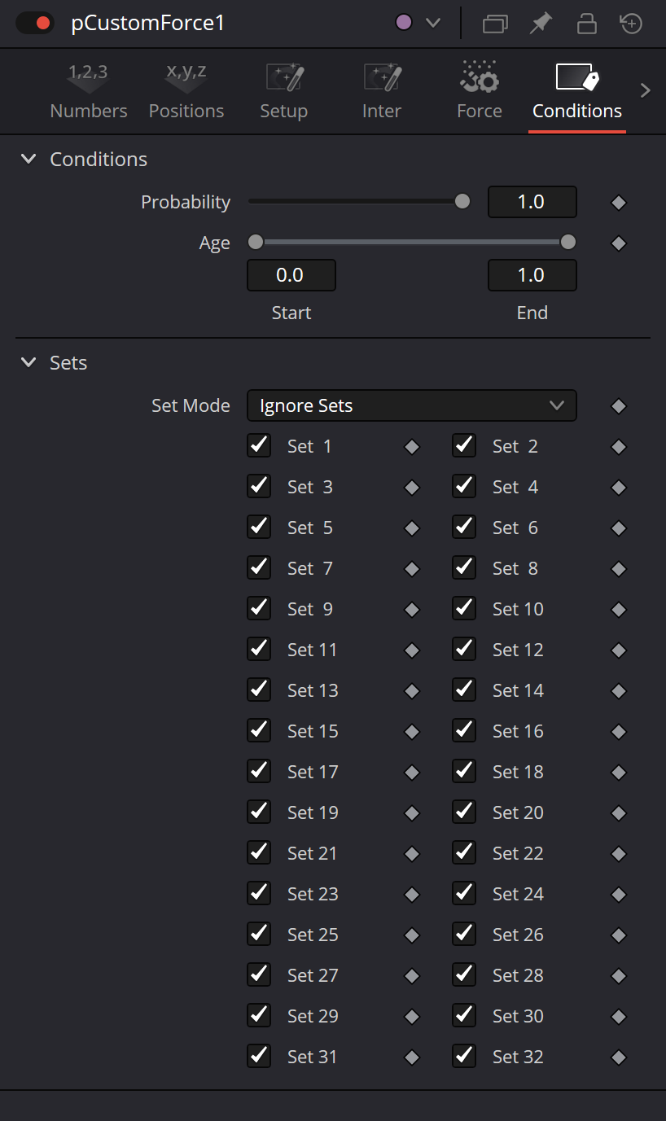Show more tabs with right arrow
Image resolution: width=666 pixels, height=1121 pixels.
click(x=646, y=90)
